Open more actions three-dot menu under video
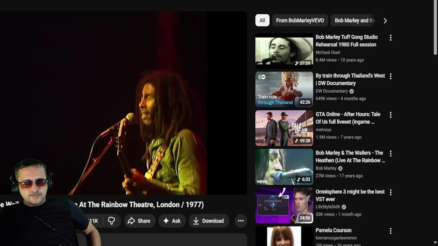Viewport: 438px width, 246px height. point(241,221)
